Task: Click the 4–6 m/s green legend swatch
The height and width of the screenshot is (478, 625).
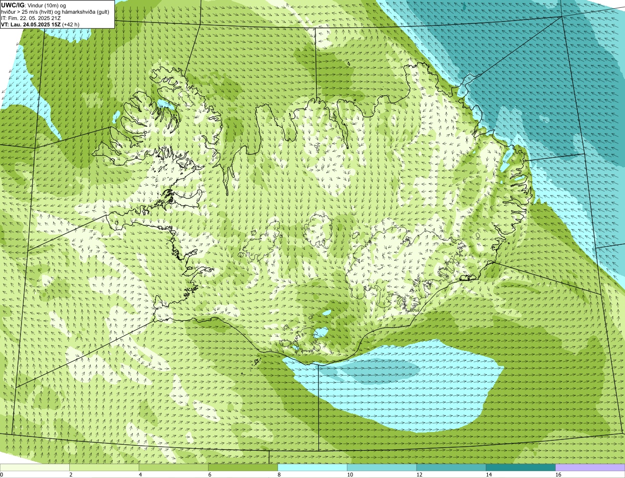Action: tap(173, 467)
